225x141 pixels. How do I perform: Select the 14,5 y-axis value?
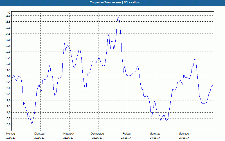(x=8, y=70)
